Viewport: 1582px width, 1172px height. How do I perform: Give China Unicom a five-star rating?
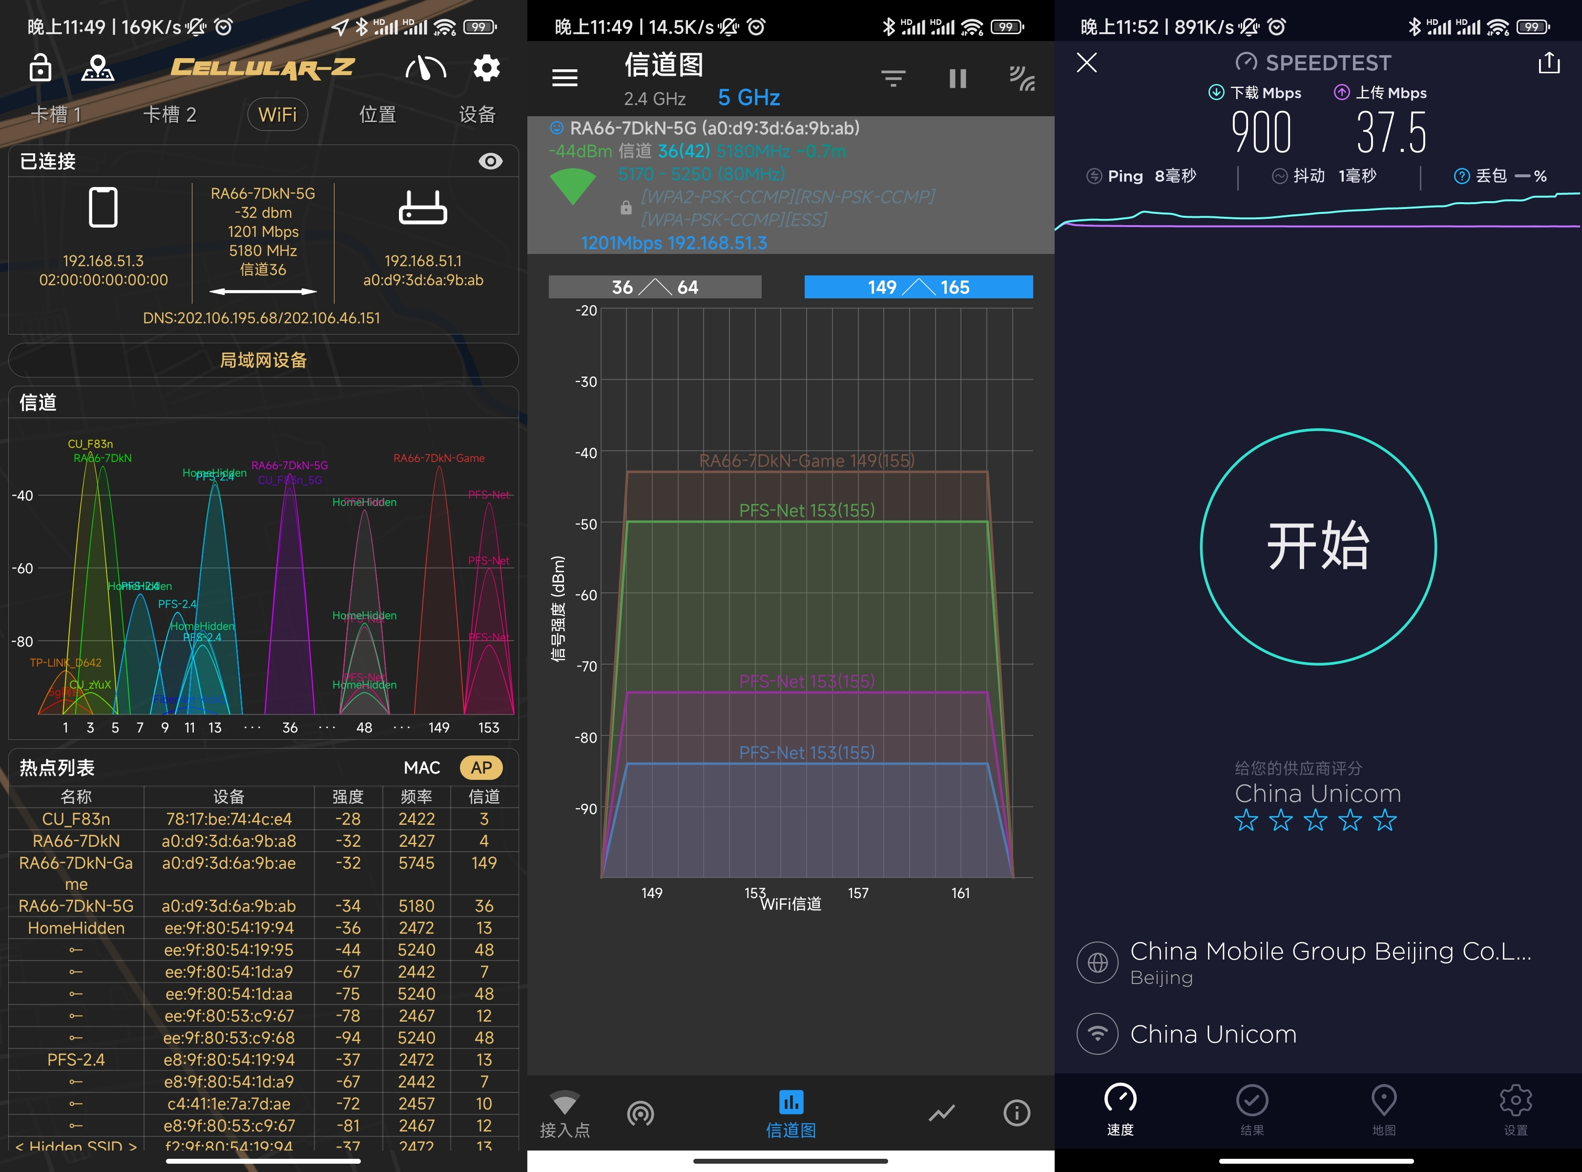click(1384, 821)
